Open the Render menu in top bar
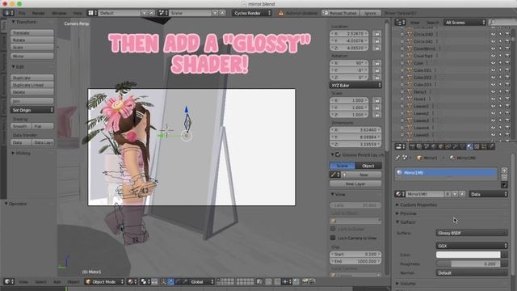Viewport: 517px width, 291px height. point(39,13)
